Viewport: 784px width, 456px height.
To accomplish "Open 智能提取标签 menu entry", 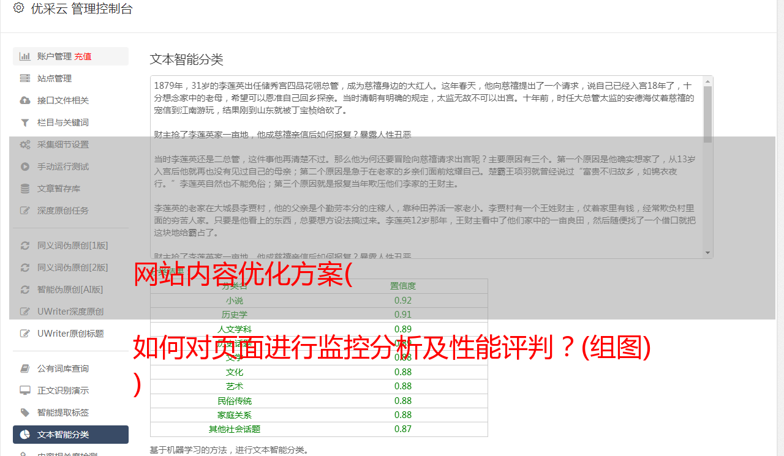I will [70, 413].
